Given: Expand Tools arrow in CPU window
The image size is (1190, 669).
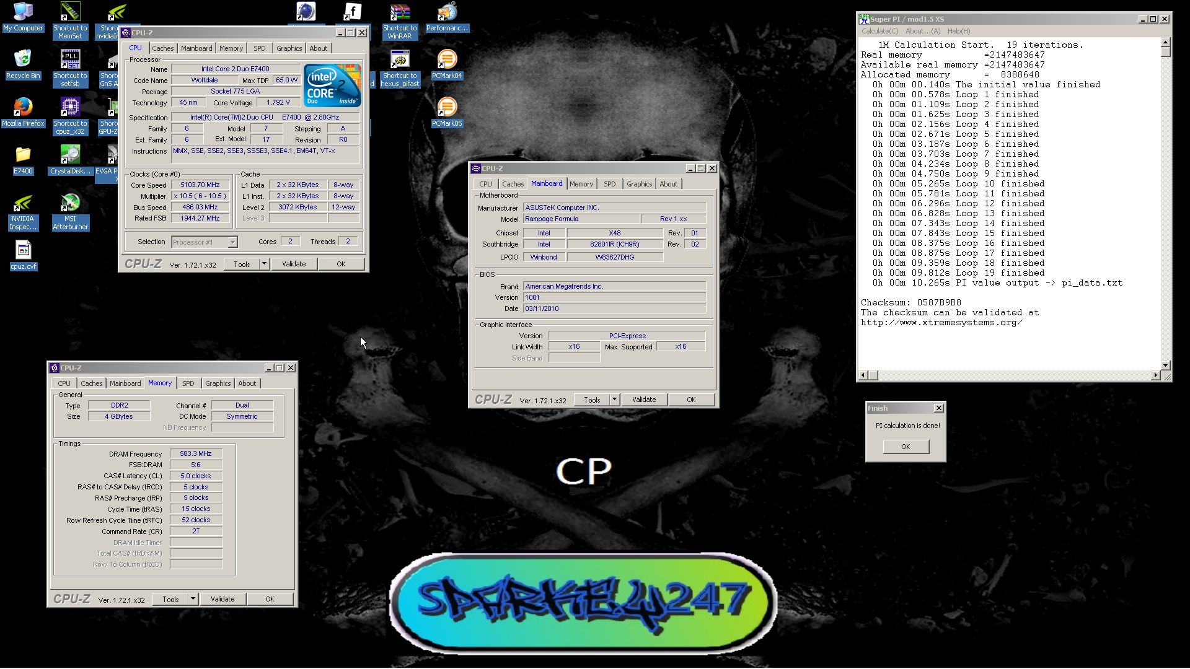Looking at the screenshot, I should pos(264,264).
